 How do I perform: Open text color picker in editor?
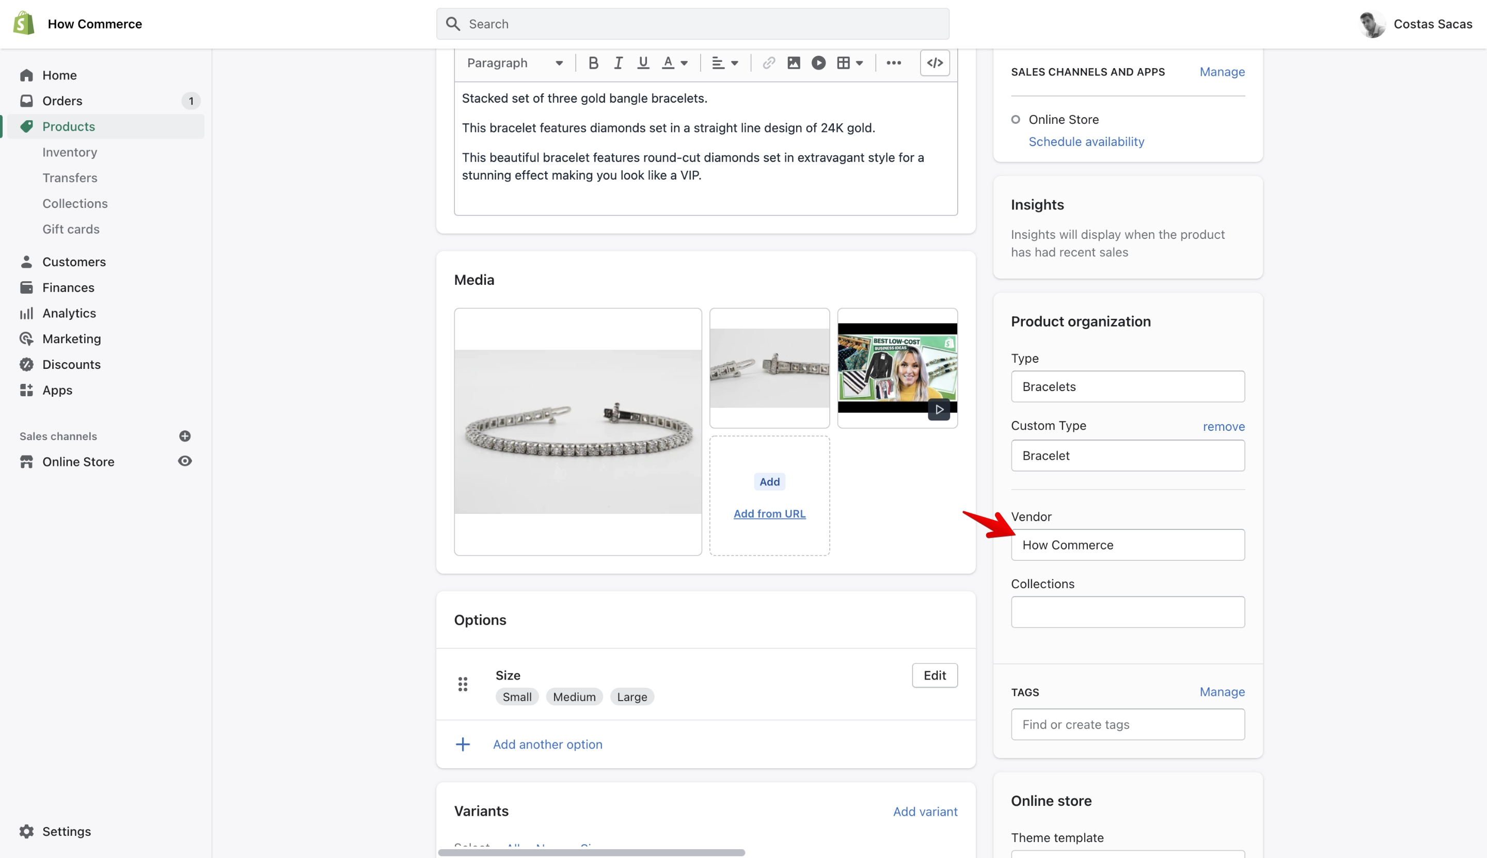pos(675,63)
